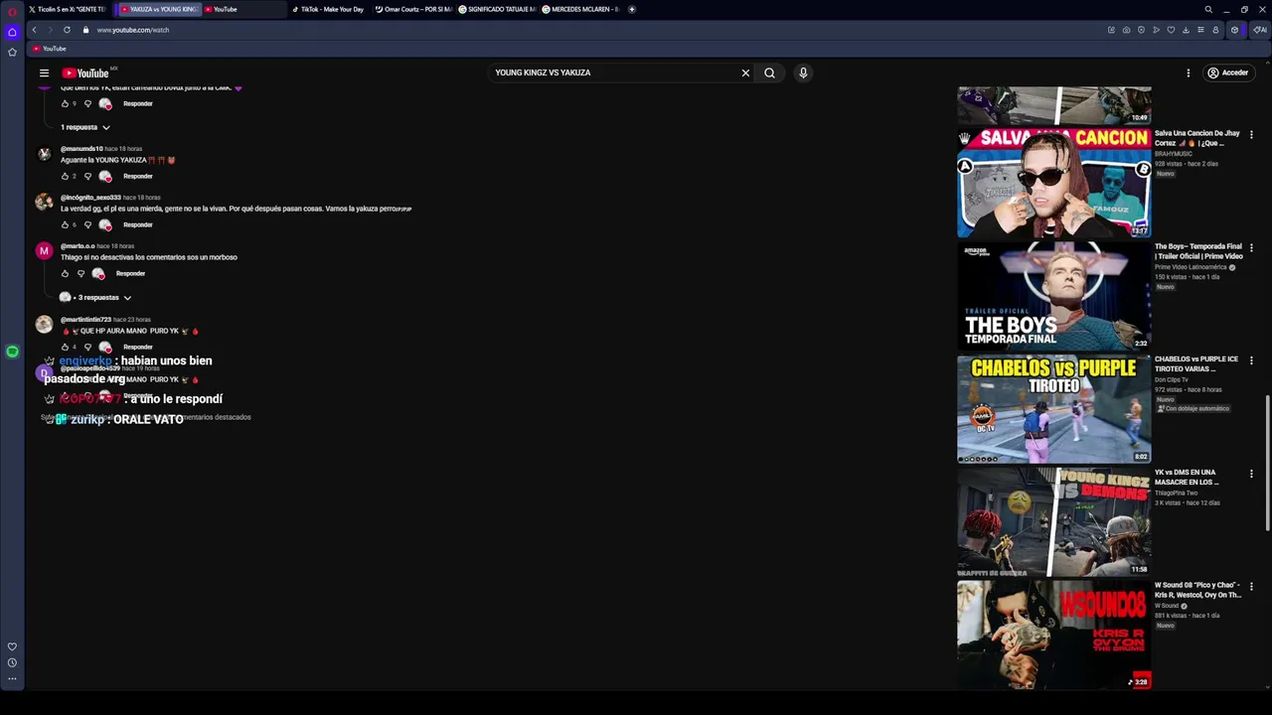The image size is (1272, 715).
Task: Open CHABELOS vs PURPLE ICE video thumbnail
Action: 1053,409
